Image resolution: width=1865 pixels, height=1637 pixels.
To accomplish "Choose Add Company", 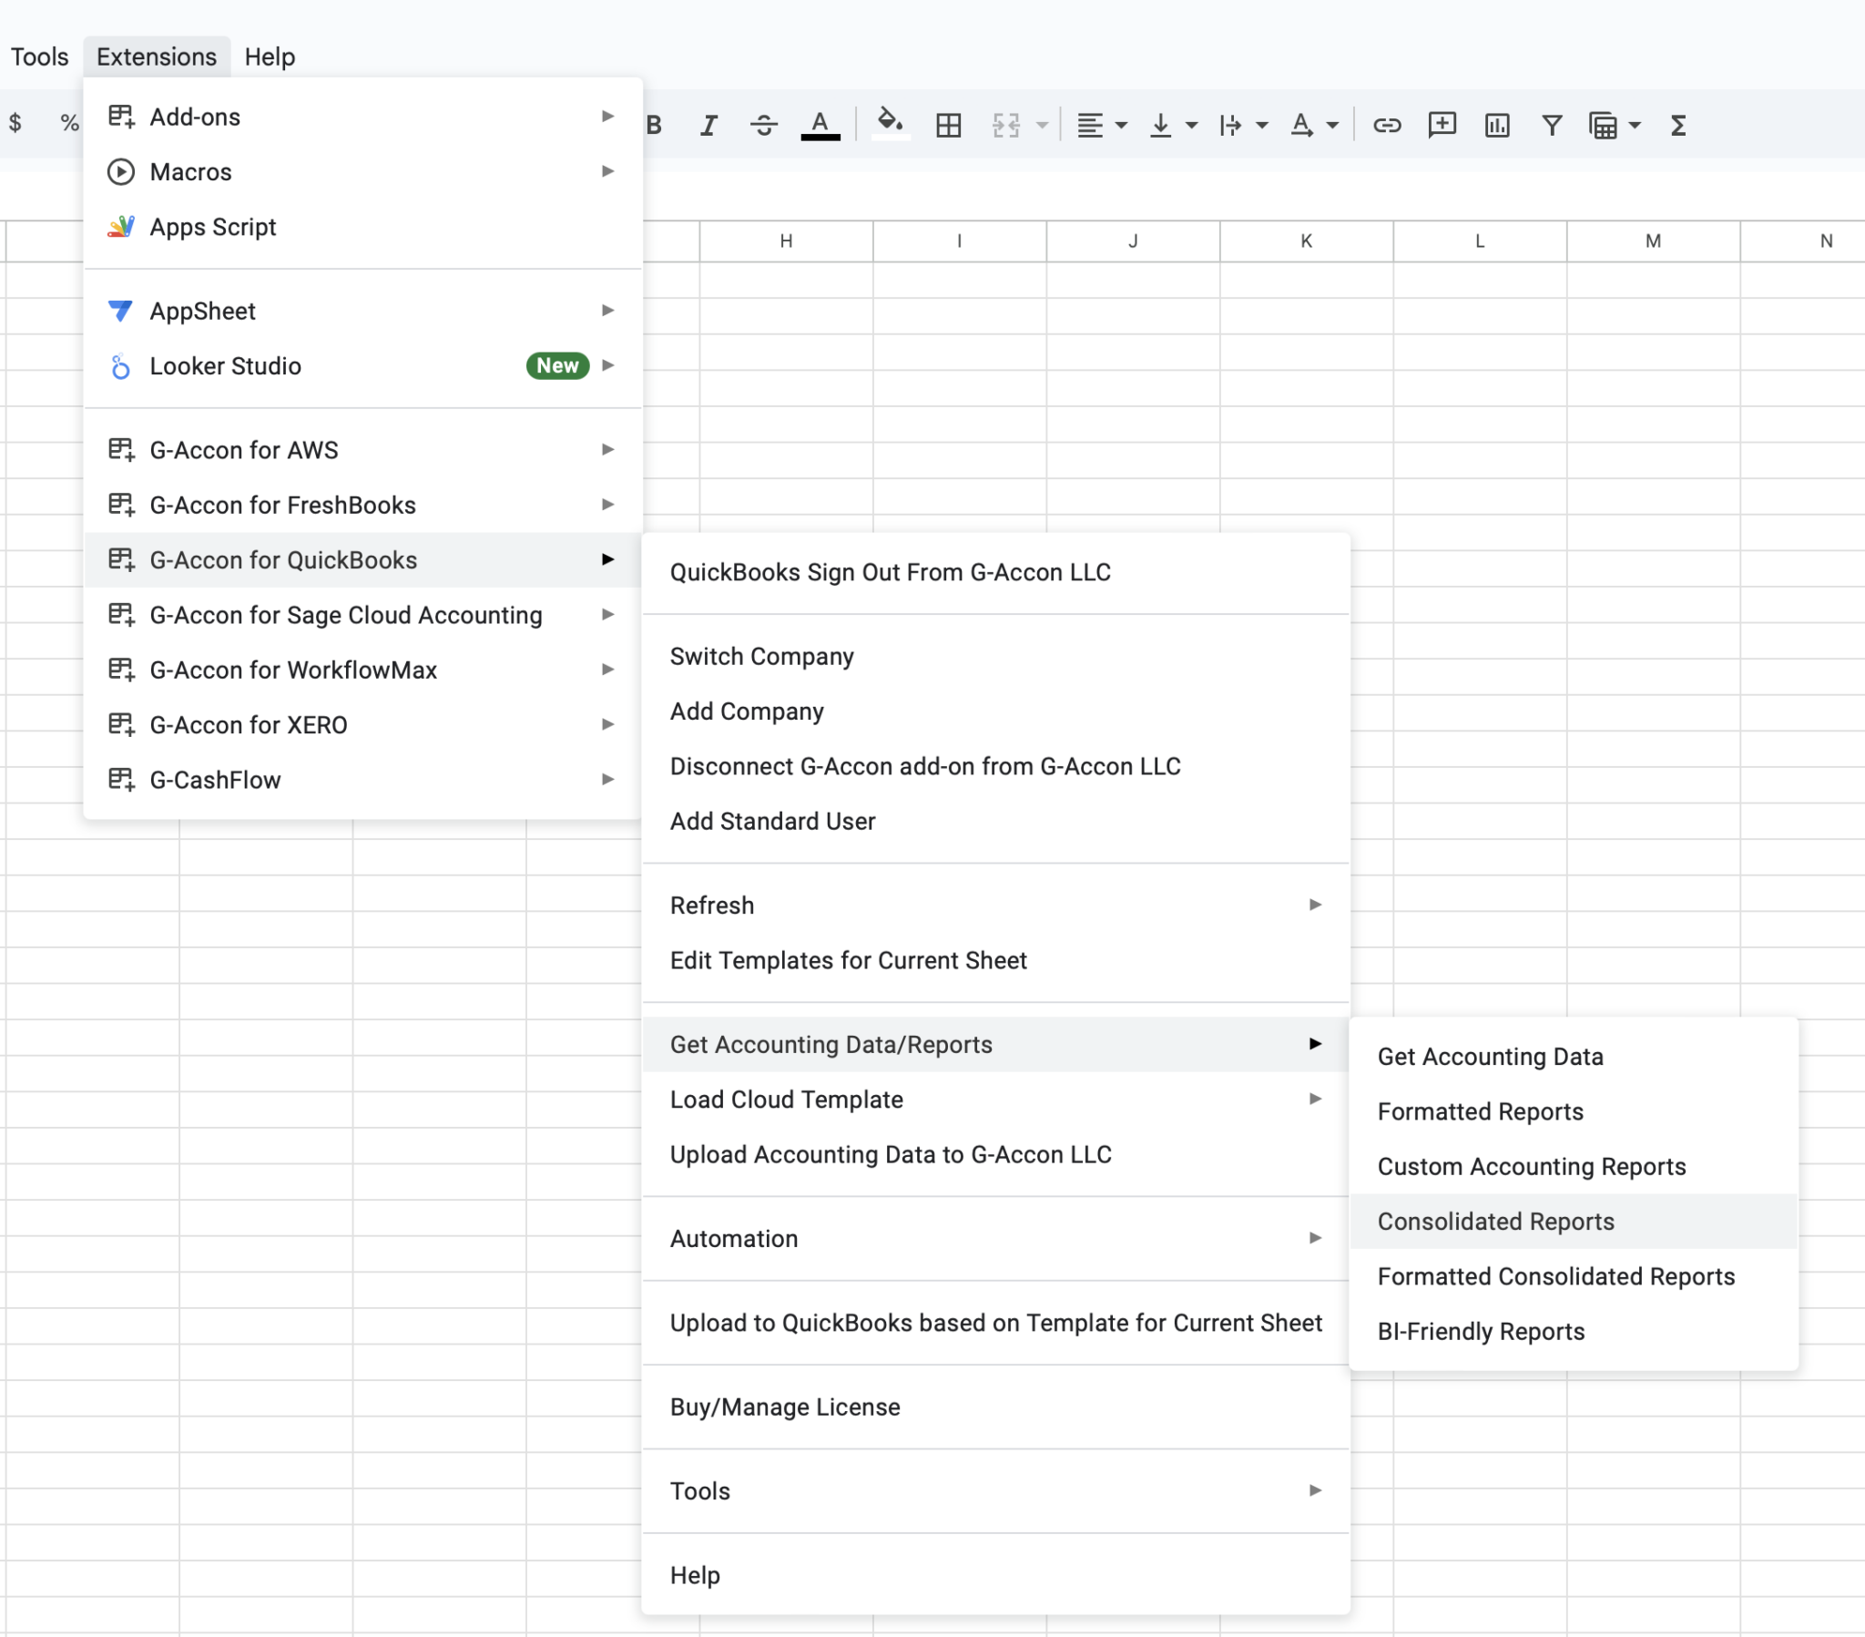I will 995,711.
